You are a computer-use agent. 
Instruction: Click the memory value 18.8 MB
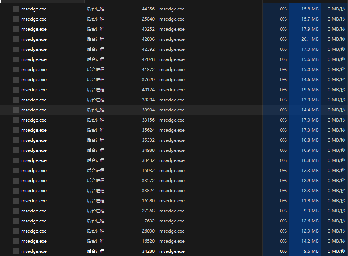(310, 140)
